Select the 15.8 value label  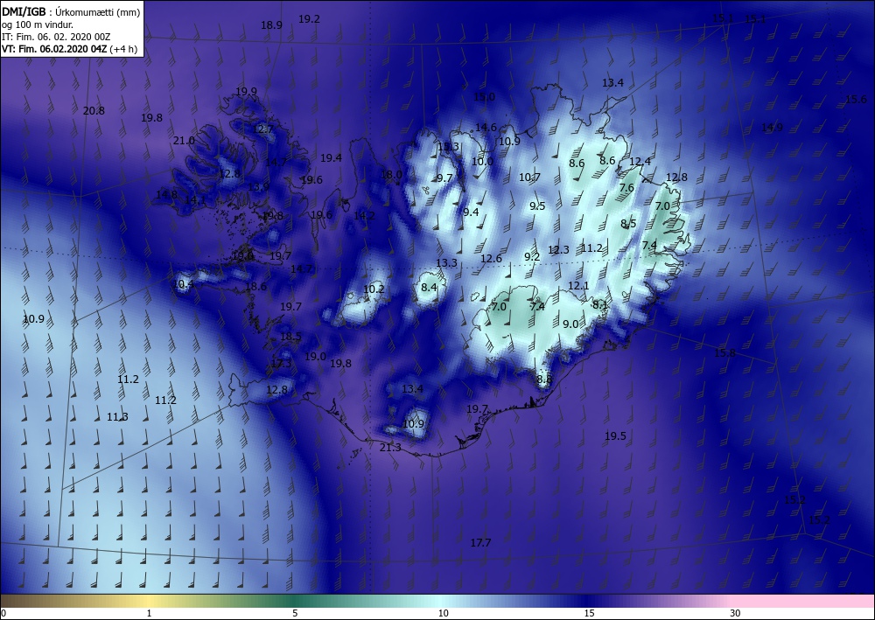(724, 353)
